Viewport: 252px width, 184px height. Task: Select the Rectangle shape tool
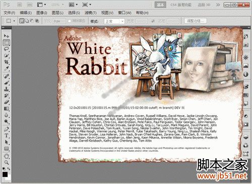pos(7,149)
